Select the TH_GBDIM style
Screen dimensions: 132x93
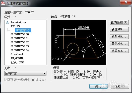[17, 58]
